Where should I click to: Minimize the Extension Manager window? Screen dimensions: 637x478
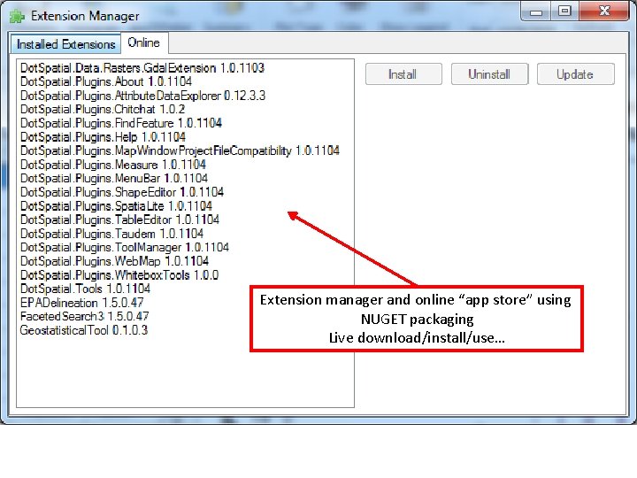coord(536,12)
